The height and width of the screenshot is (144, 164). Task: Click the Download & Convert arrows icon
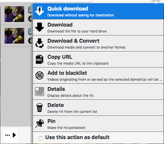click(40, 43)
